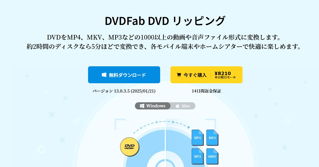The height and width of the screenshot is (167, 319).
Task: Click the Windows logo on download button
Action: [x=104, y=75]
